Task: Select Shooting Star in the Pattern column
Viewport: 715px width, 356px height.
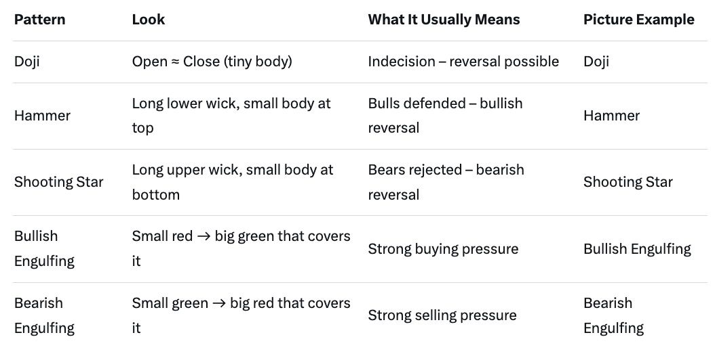Action: tap(59, 182)
